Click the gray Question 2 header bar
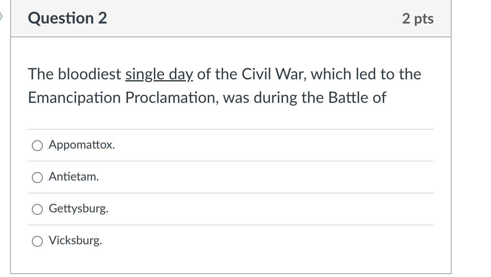 click(231, 18)
